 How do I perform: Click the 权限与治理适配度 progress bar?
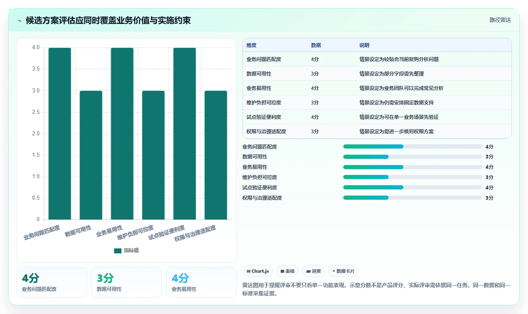point(412,198)
